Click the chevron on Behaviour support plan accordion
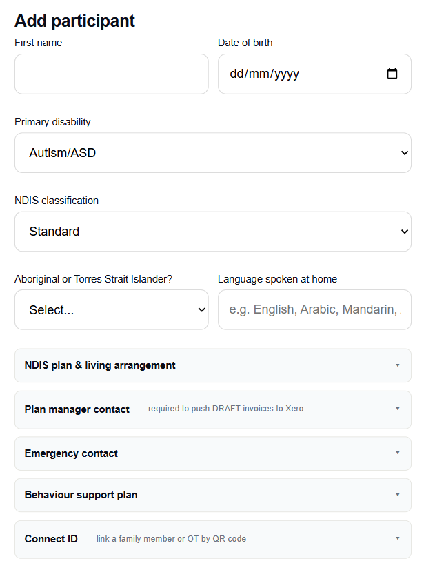Viewport: 424px width, 572px height. click(x=398, y=494)
